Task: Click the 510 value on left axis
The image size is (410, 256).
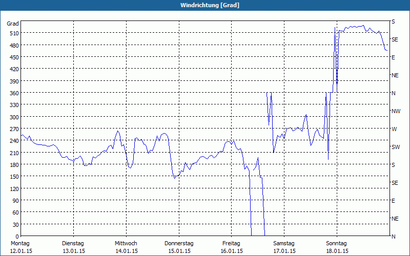Action: coord(14,33)
